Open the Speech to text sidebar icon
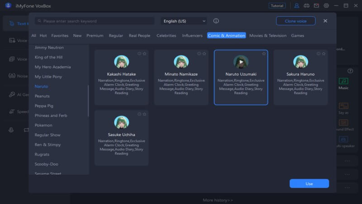Image resolution: width=362 pixels, height=204 pixels. 12,112
